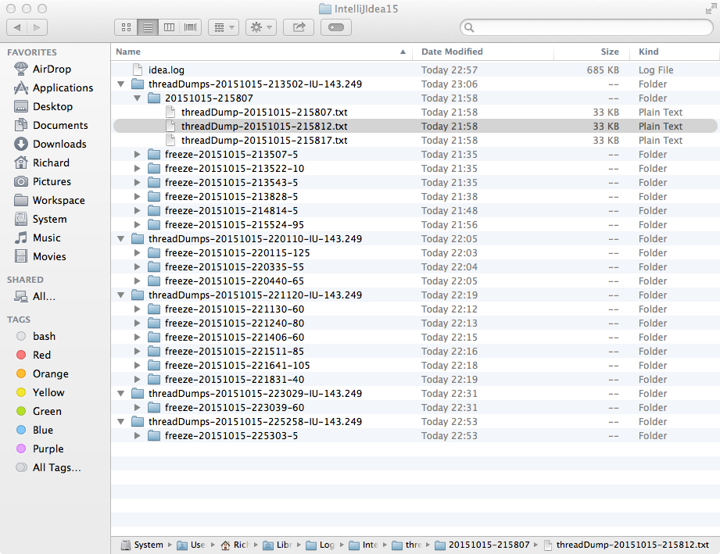Expand freeze-20151015-225303-5 folder
Viewport: 720px width, 554px height.
point(138,435)
